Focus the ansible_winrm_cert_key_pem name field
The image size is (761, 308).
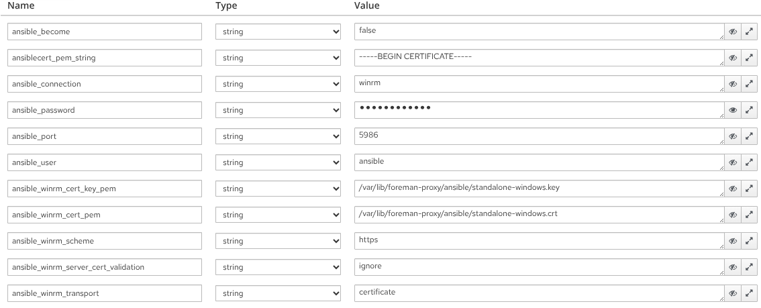pyautogui.click(x=106, y=189)
